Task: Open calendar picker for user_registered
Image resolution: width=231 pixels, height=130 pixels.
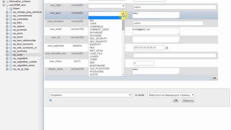Action: [x=167, y=48]
